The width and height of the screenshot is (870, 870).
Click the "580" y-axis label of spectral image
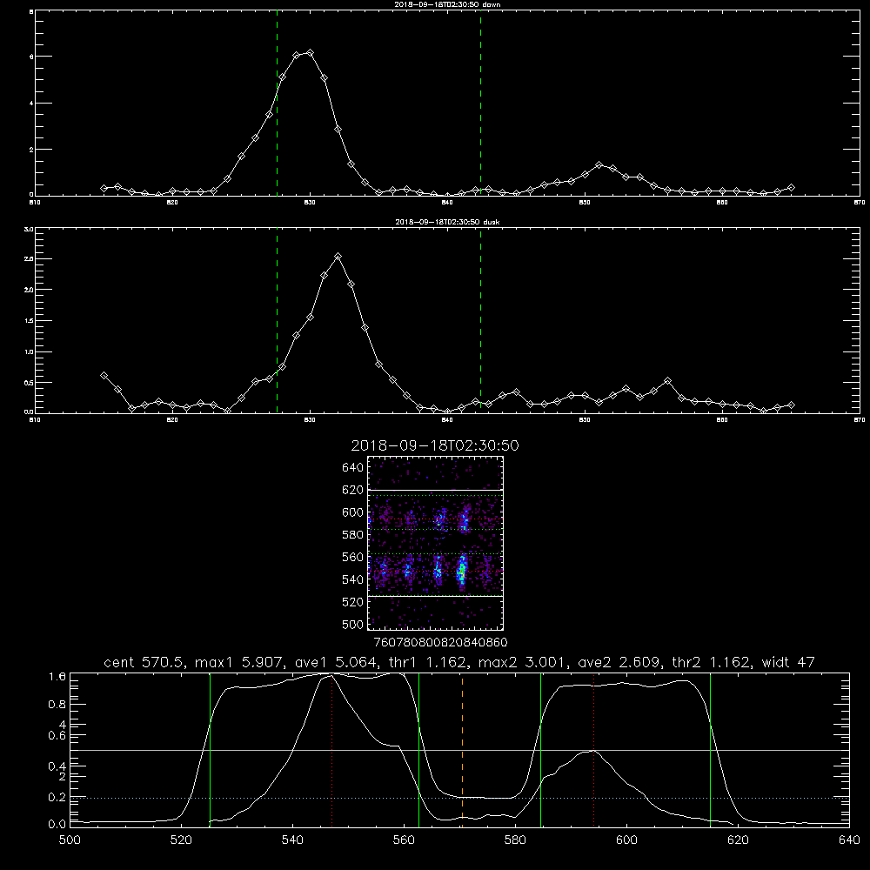tap(352, 535)
